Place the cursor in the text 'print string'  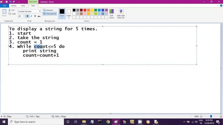pyautogui.click(x=39, y=51)
